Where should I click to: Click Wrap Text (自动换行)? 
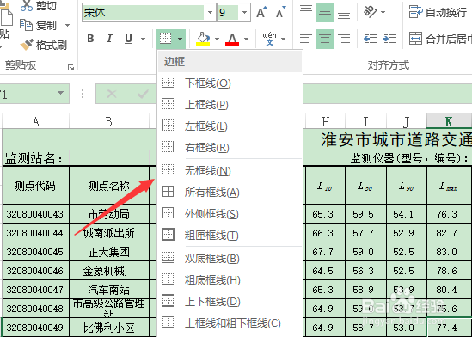(438, 12)
